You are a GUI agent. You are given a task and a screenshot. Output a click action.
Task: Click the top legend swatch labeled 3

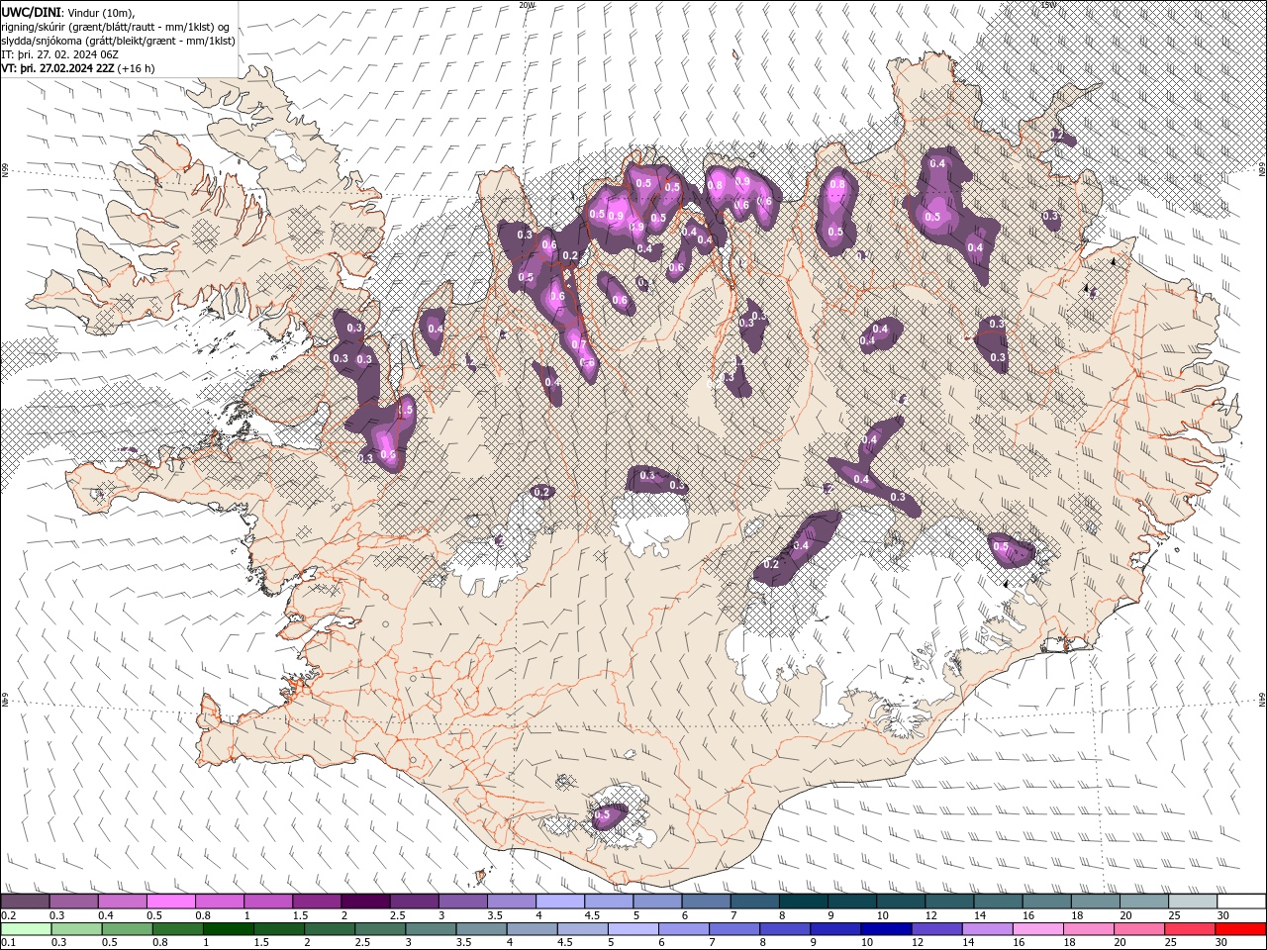click(463, 902)
